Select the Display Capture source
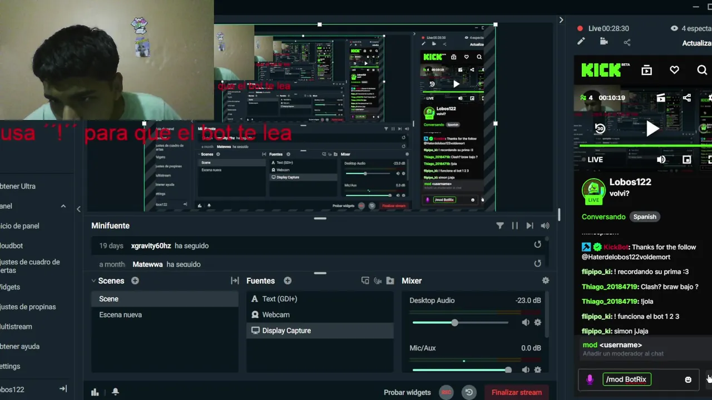The image size is (712, 400). click(x=320, y=331)
